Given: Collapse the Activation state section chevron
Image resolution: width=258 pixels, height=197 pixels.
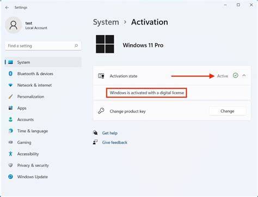Looking at the screenshot, I should pyautogui.click(x=244, y=75).
